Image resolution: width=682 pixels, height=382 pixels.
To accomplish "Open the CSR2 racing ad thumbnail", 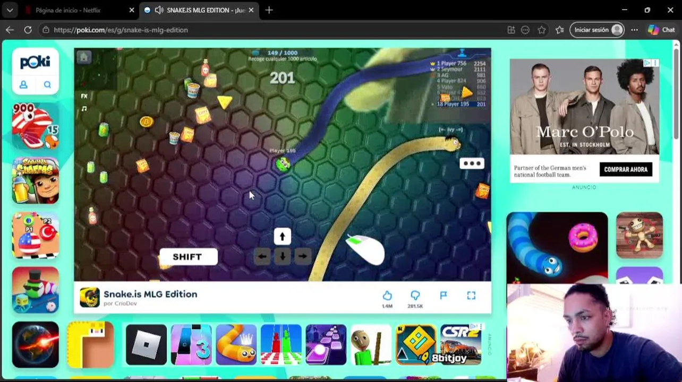I will tap(461, 345).
